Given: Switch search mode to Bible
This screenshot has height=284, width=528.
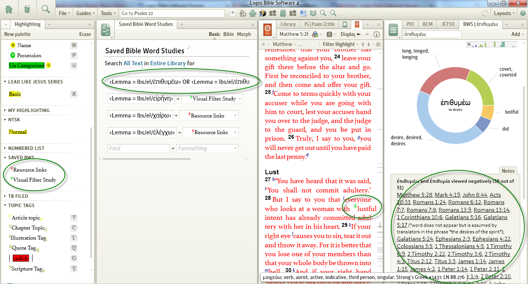Looking at the screenshot, I should (x=229, y=34).
